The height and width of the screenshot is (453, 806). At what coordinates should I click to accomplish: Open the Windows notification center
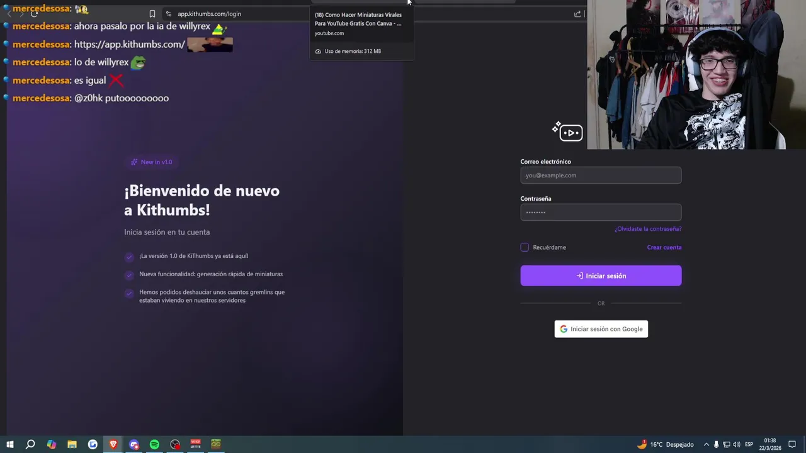(792, 444)
